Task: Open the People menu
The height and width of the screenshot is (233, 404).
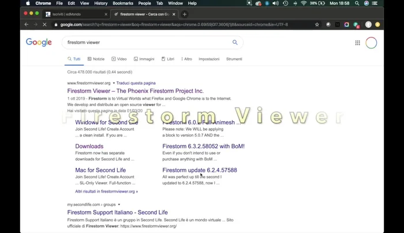Action: (144, 3)
